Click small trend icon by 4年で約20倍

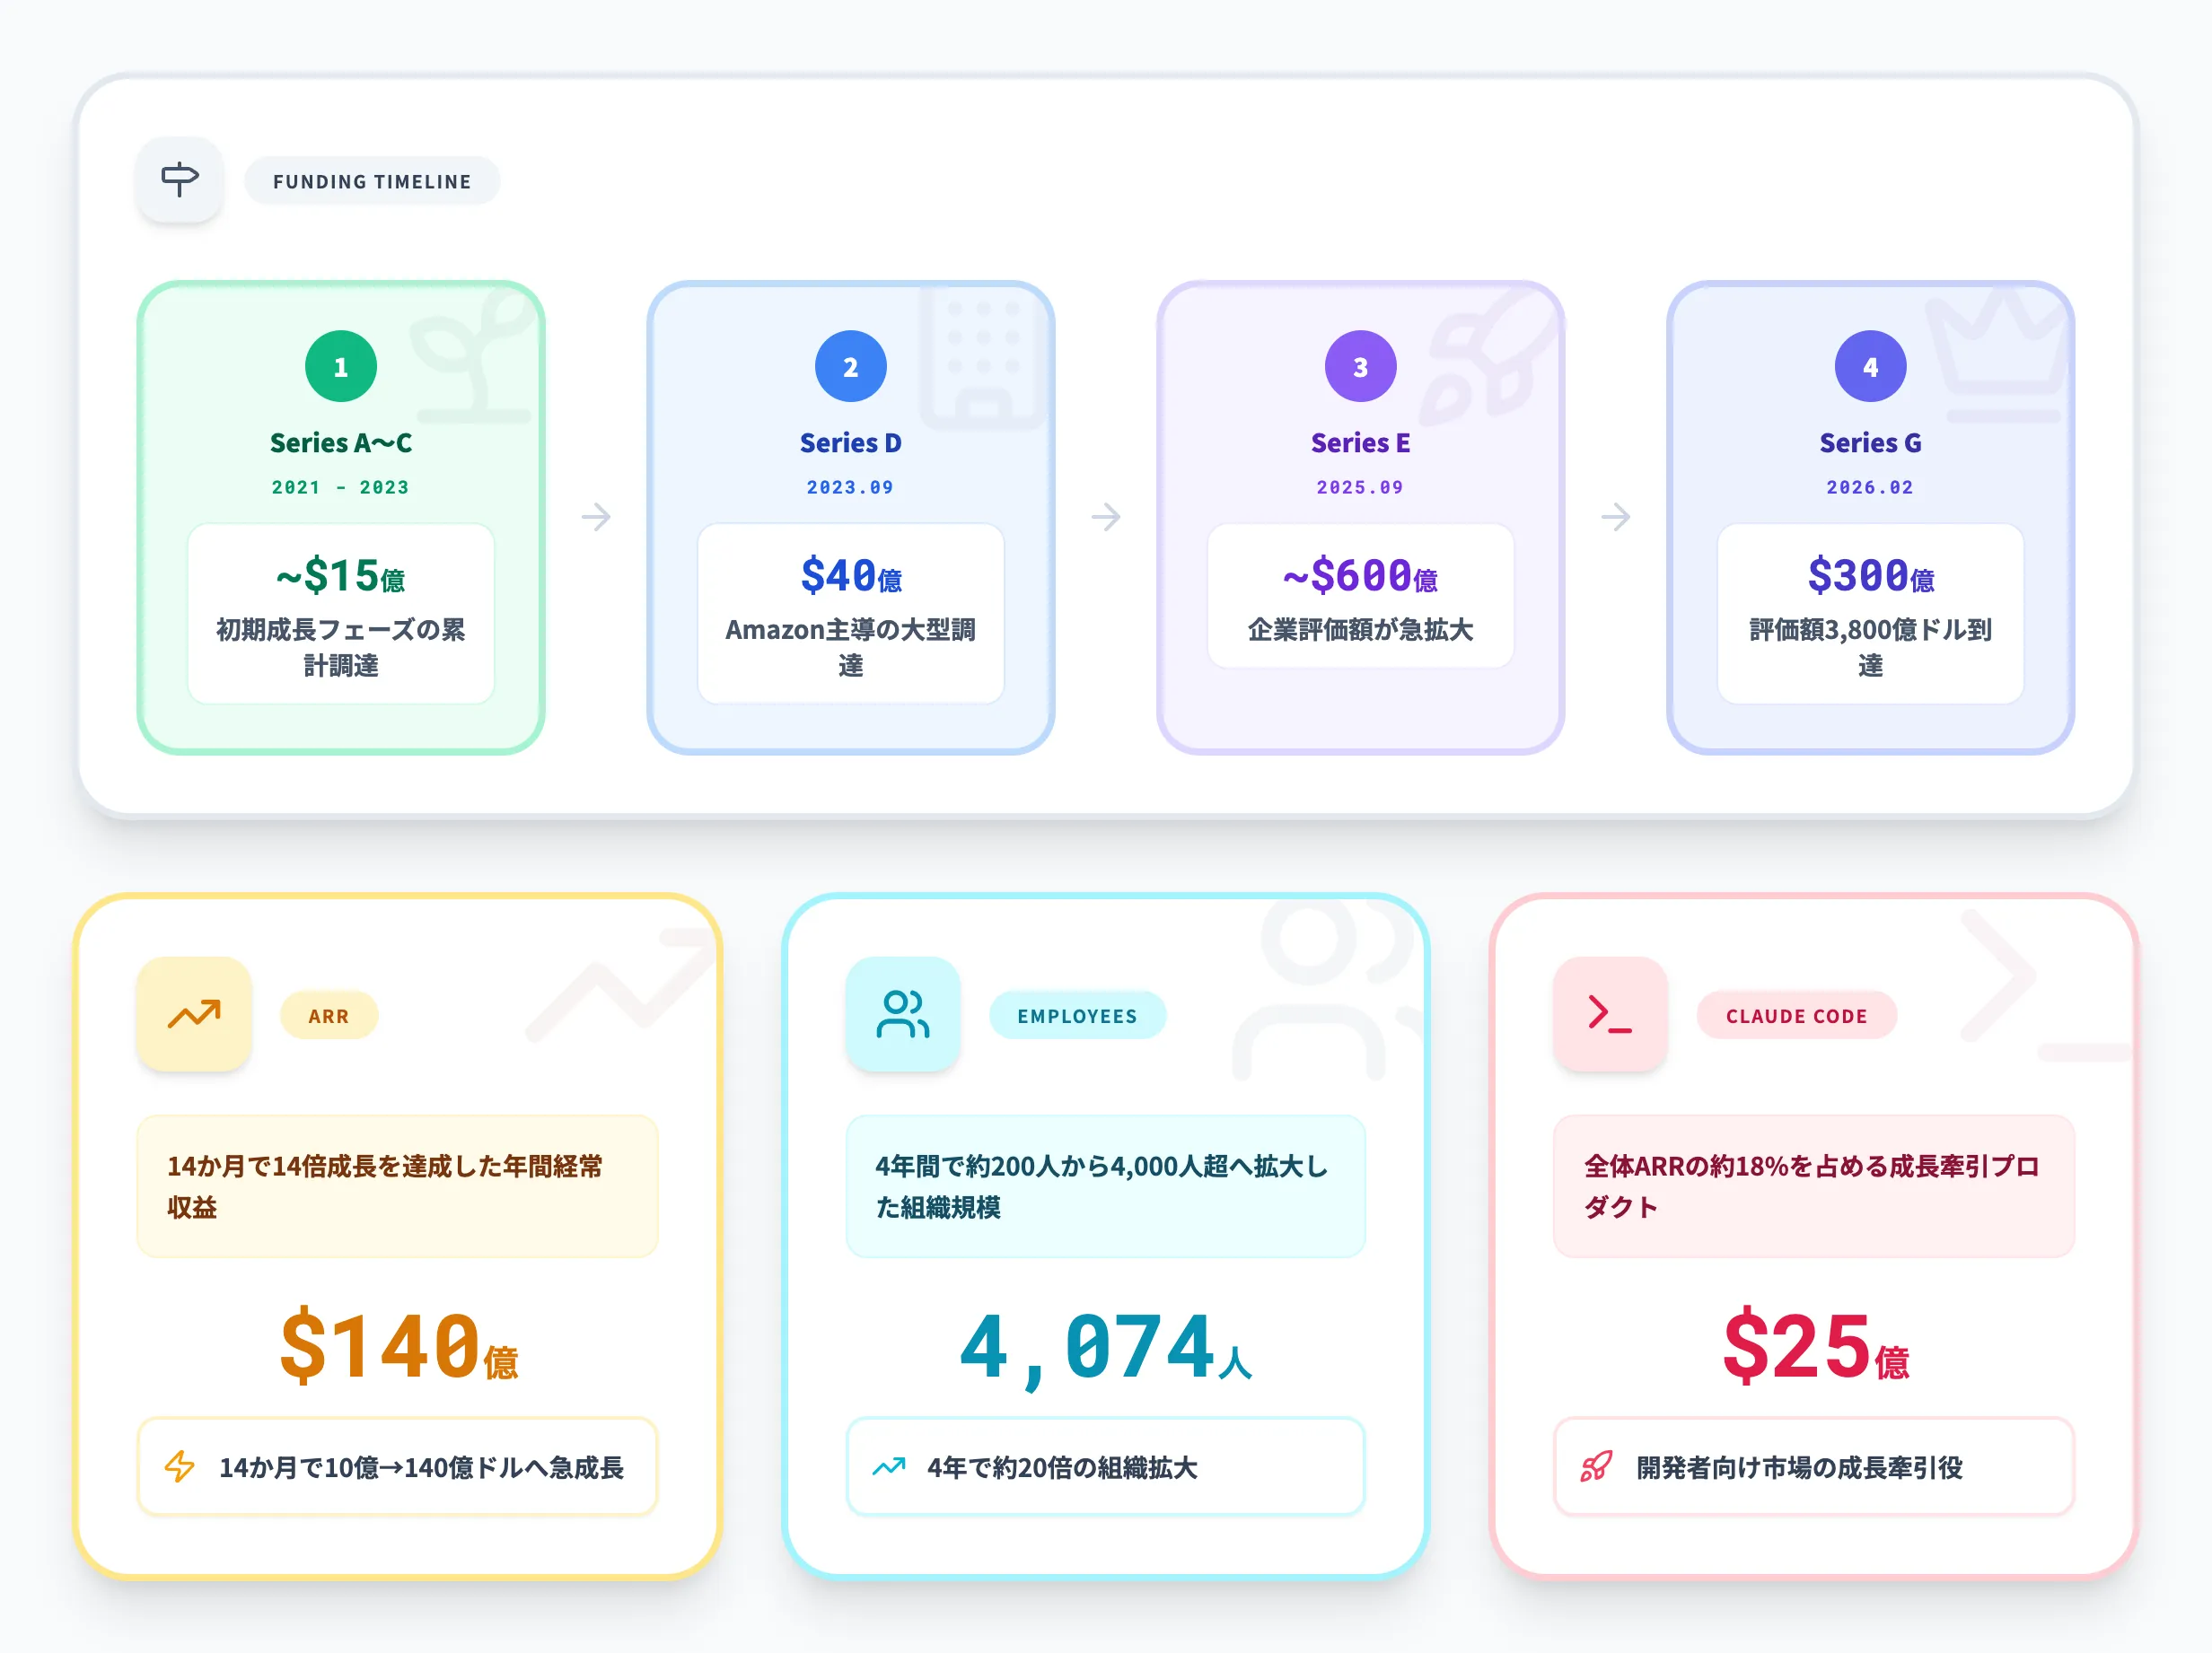coord(888,1466)
